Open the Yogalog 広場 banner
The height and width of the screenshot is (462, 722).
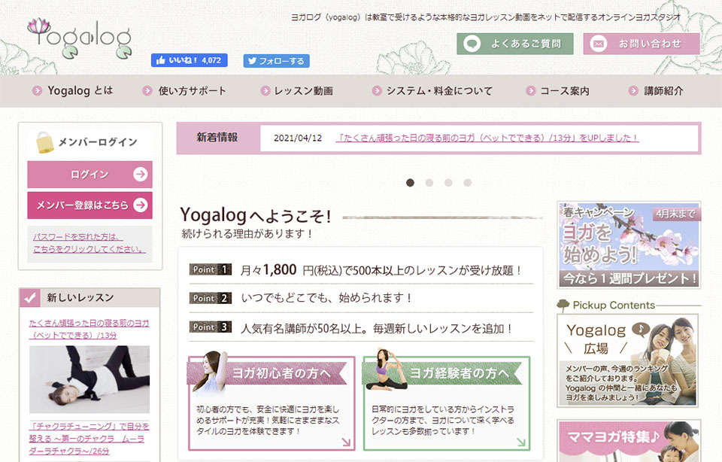[x=627, y=361]
